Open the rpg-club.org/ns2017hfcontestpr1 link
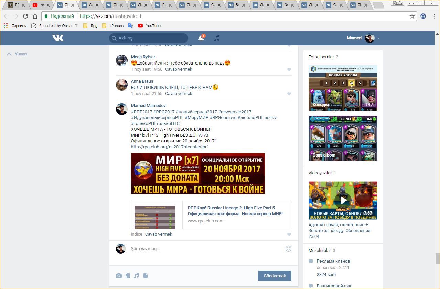The width and height of the screenshot is (440, 289). click(170, 147)
